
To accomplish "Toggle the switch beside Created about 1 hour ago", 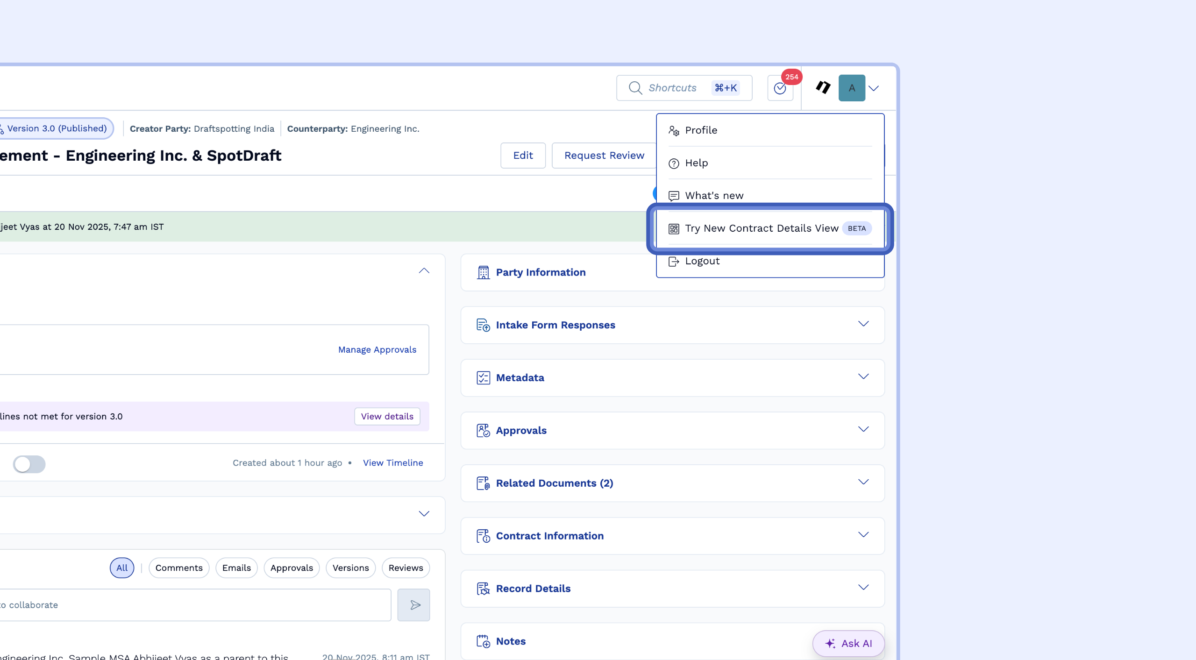I will (29, 464).
